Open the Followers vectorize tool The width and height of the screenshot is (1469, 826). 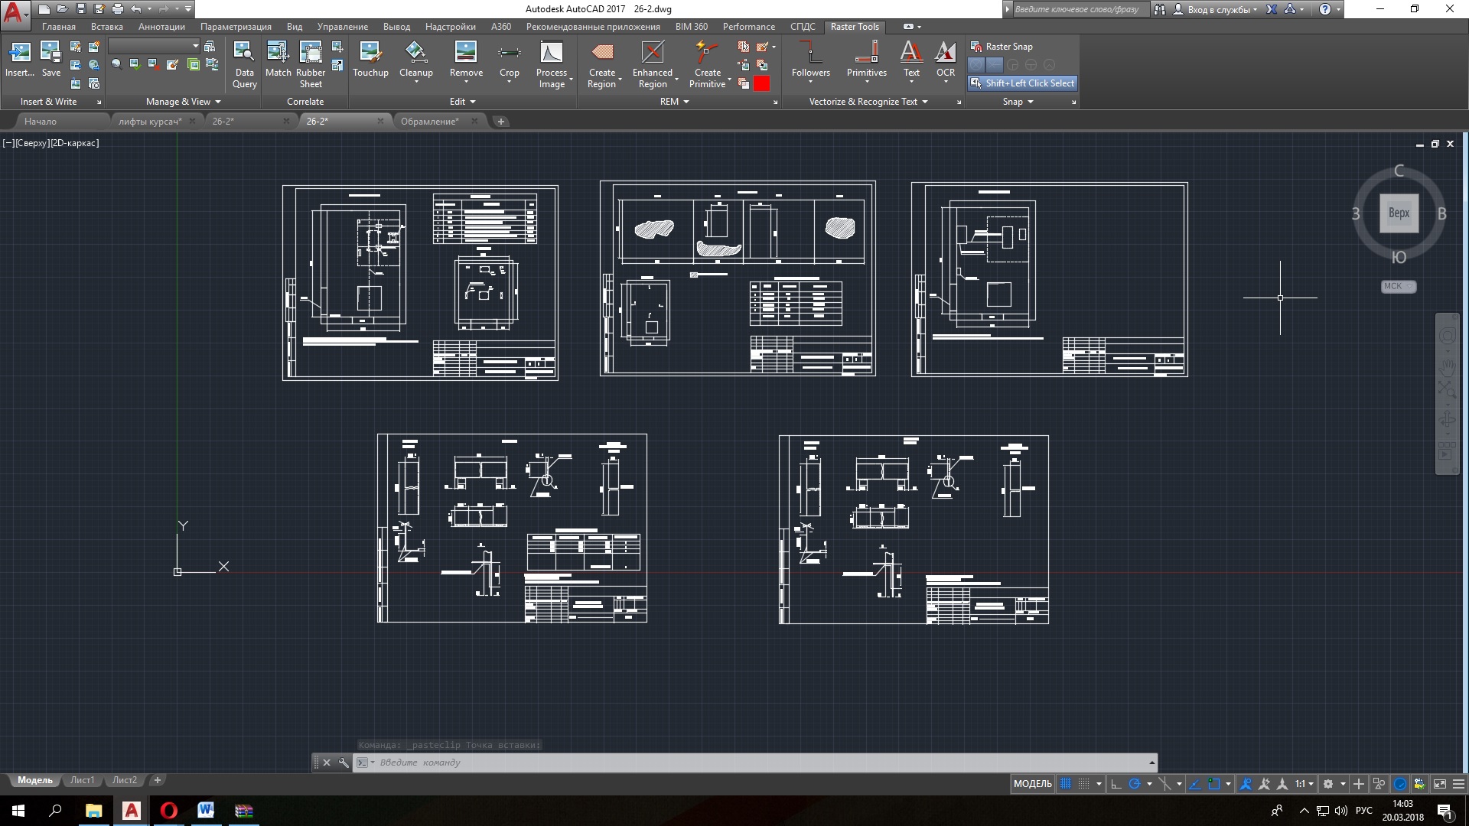[810, 60]
